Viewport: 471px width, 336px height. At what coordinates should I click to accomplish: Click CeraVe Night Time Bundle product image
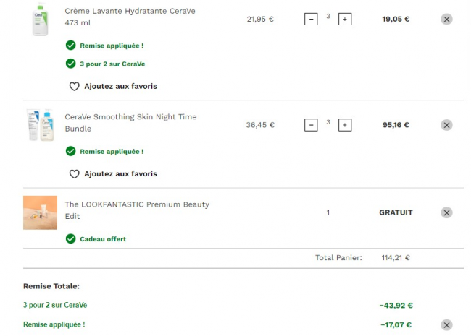click(41, 125)
